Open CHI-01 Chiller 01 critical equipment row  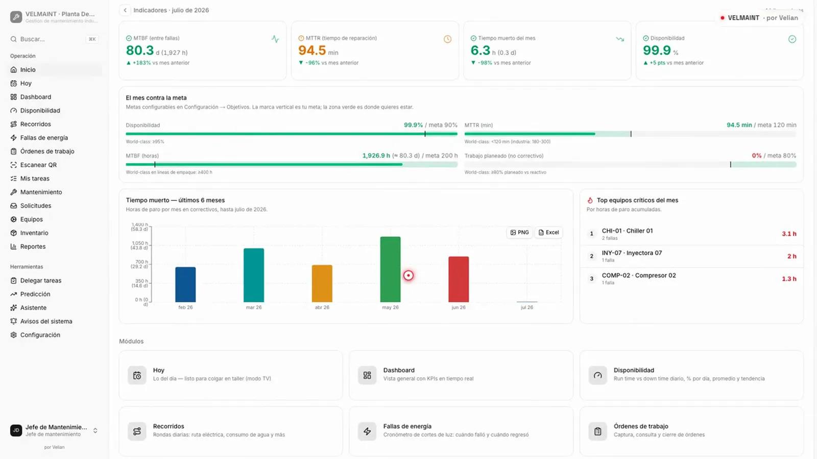pos(691,234)
